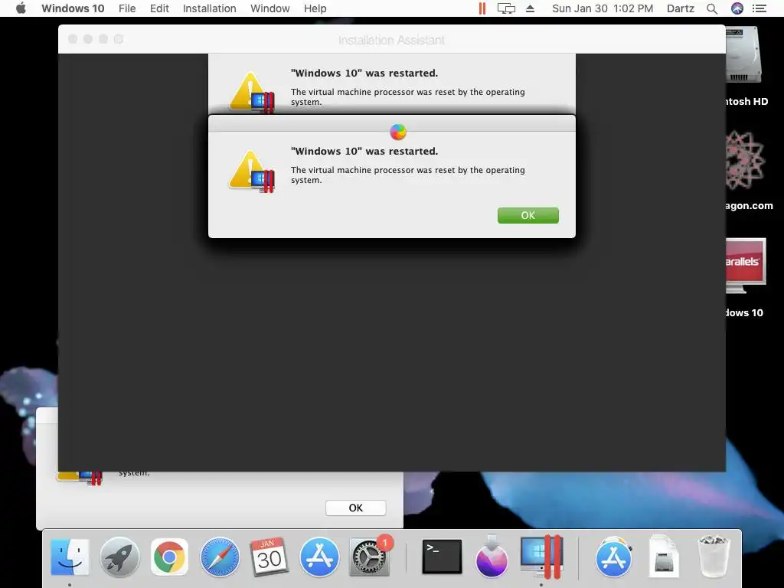
Task: Open the documents stack in the Dock
Action: [664, 557]
